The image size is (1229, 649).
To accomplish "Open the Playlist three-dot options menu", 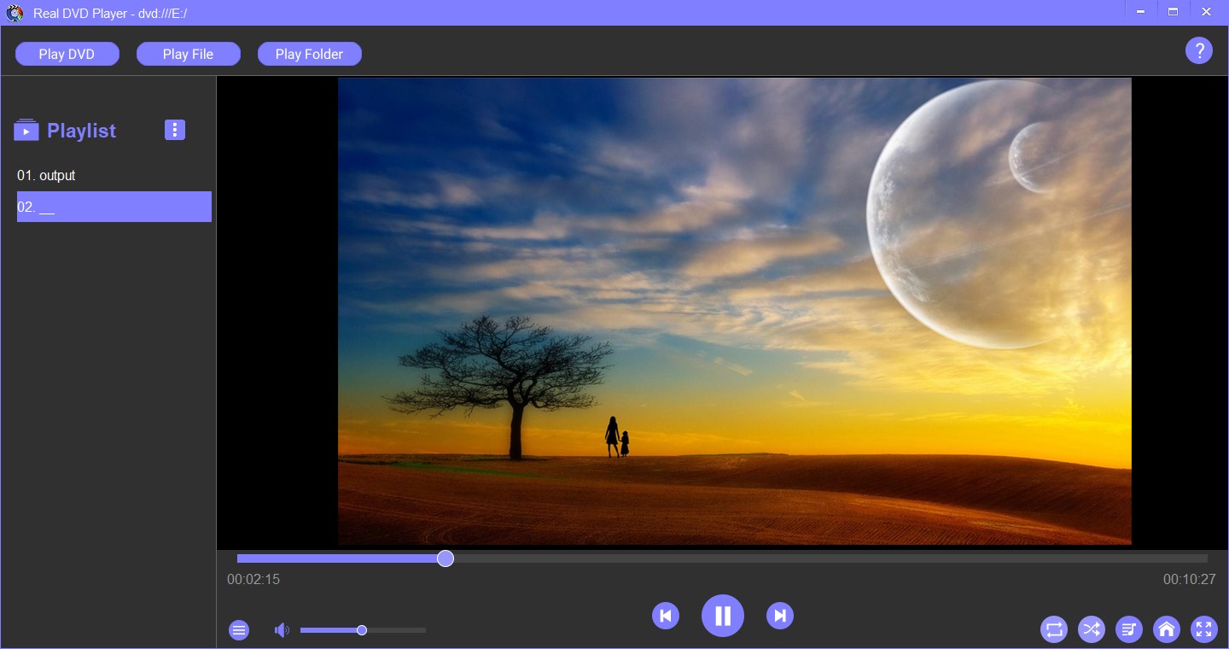I will (x=175, y=130).
